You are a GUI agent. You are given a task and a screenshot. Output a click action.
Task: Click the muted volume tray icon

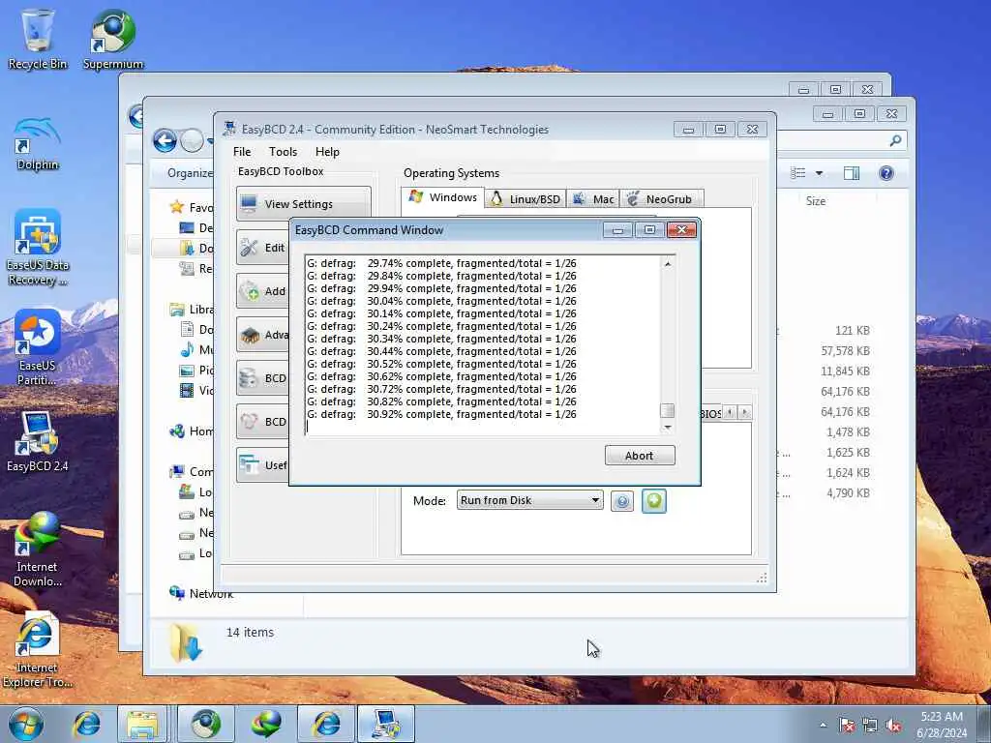pyautogui.click(x=893, y=726)
